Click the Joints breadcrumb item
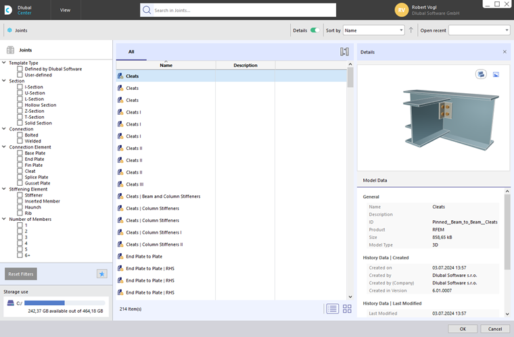Image resolution: width=514 pixels, height=337 pixels. [22, 30]
